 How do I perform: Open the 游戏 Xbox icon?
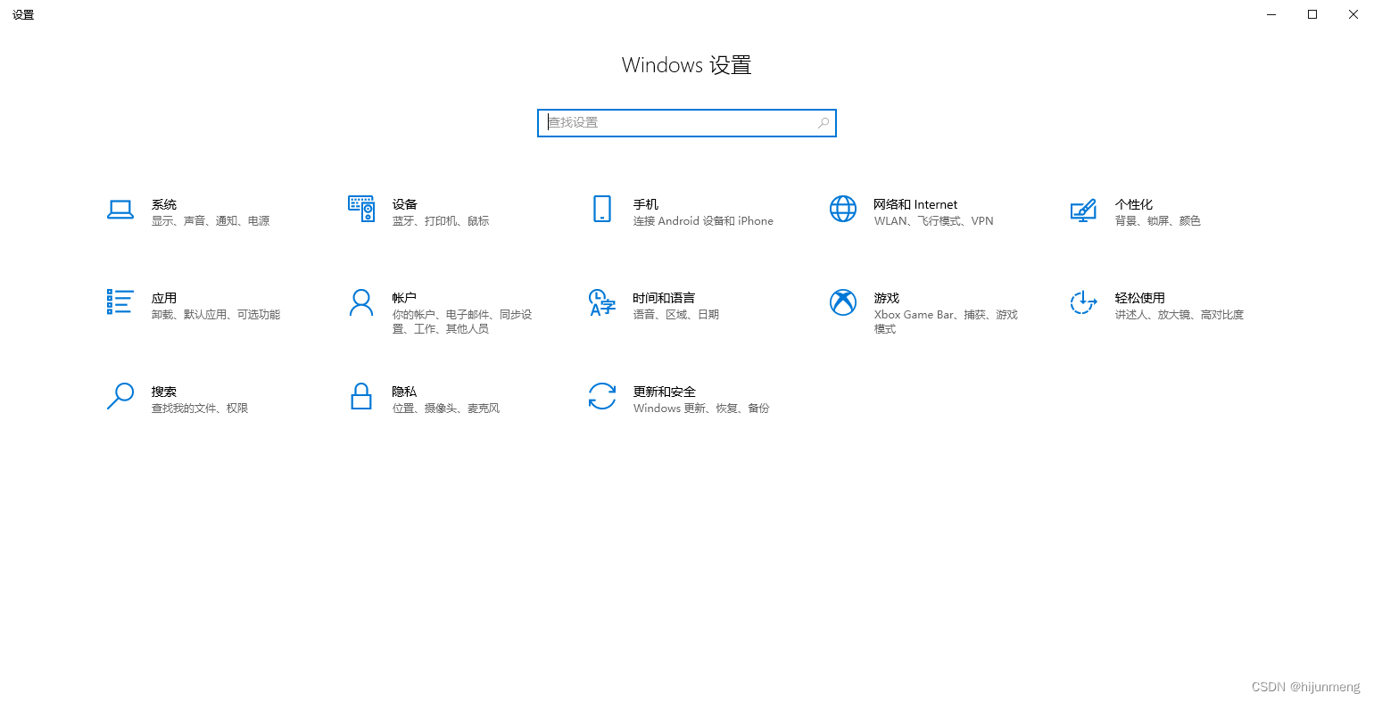843,302
